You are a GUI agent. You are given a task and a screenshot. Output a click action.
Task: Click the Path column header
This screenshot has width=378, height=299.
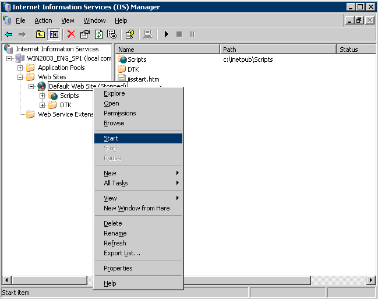(278, 50)
